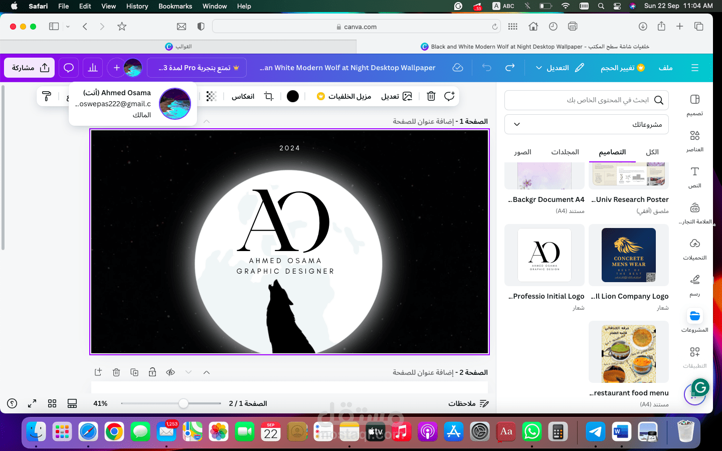Add collaborator with the plus icon
The width and height of the screenshot is (722, 451).
tap(116, 68)
